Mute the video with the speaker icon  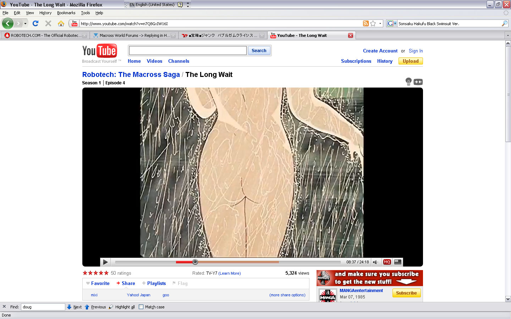(x=376, y=262)
